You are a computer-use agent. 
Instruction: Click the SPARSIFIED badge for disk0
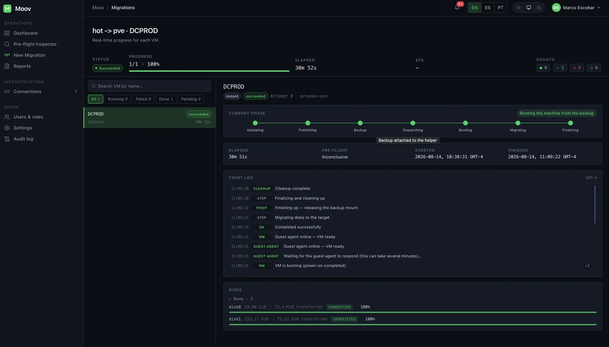tap(339, 307)
